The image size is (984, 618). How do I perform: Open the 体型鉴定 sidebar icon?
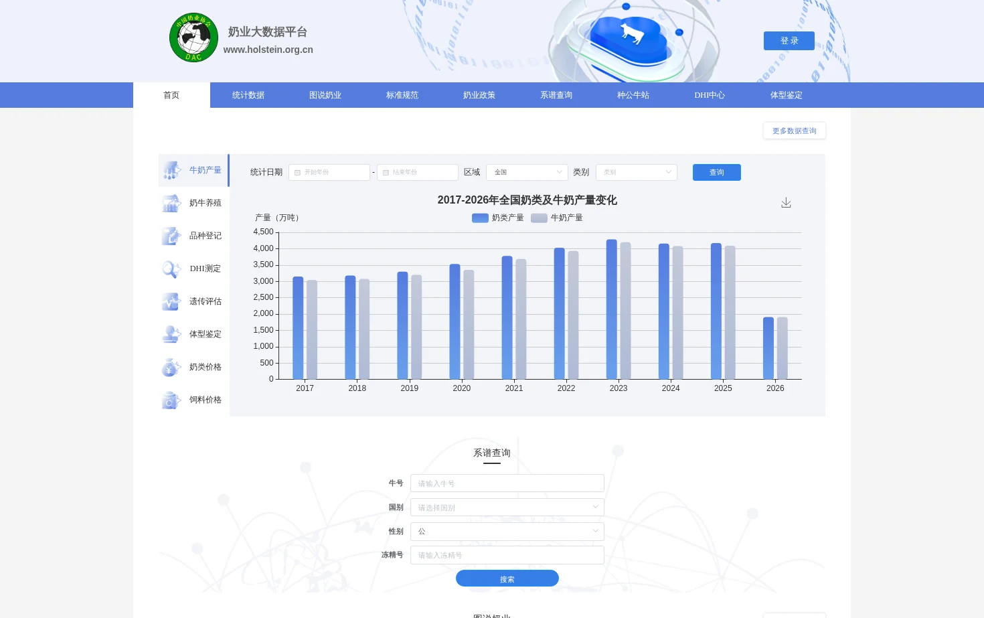pyautogui.click(x=171, y=334)
